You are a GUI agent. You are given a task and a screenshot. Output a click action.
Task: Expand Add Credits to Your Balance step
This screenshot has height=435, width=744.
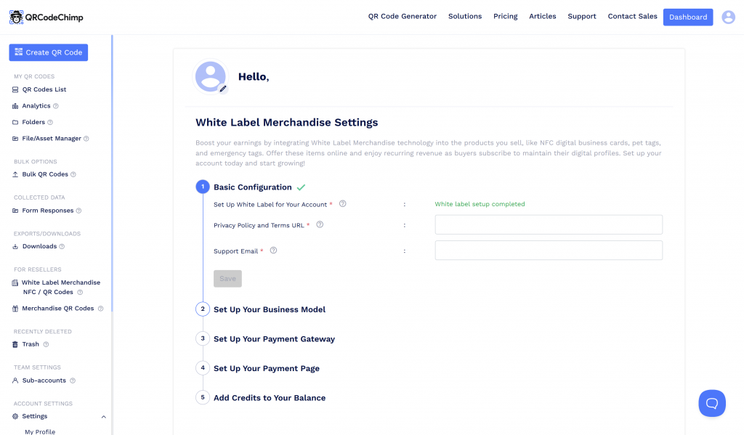point(269,398)
